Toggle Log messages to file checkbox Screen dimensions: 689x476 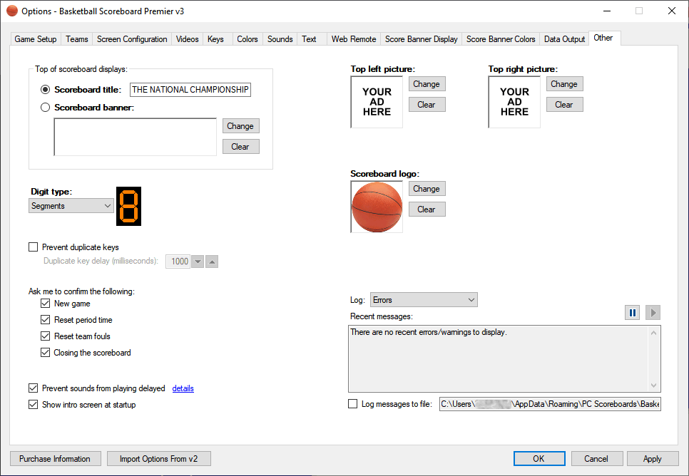point(353,404)
